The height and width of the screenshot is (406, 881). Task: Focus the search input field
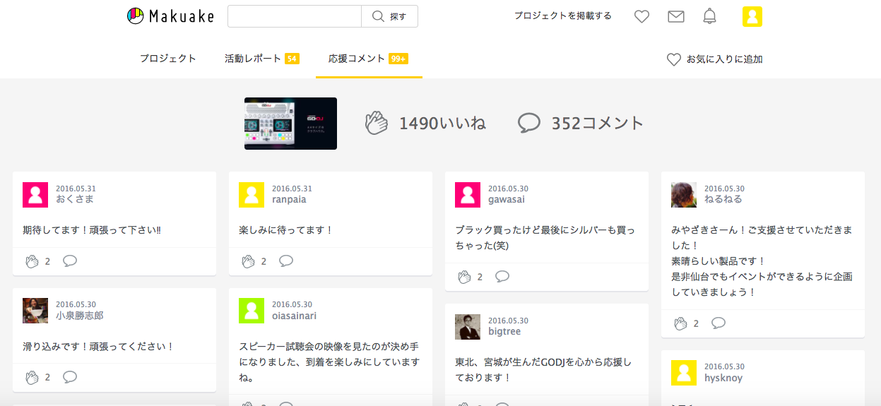[295, 16]
